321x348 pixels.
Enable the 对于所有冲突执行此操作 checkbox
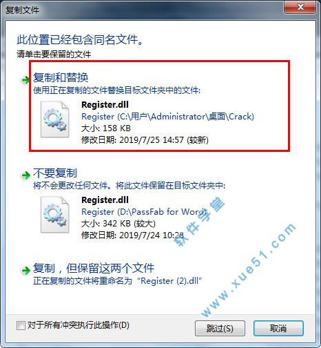coord(21,325)
